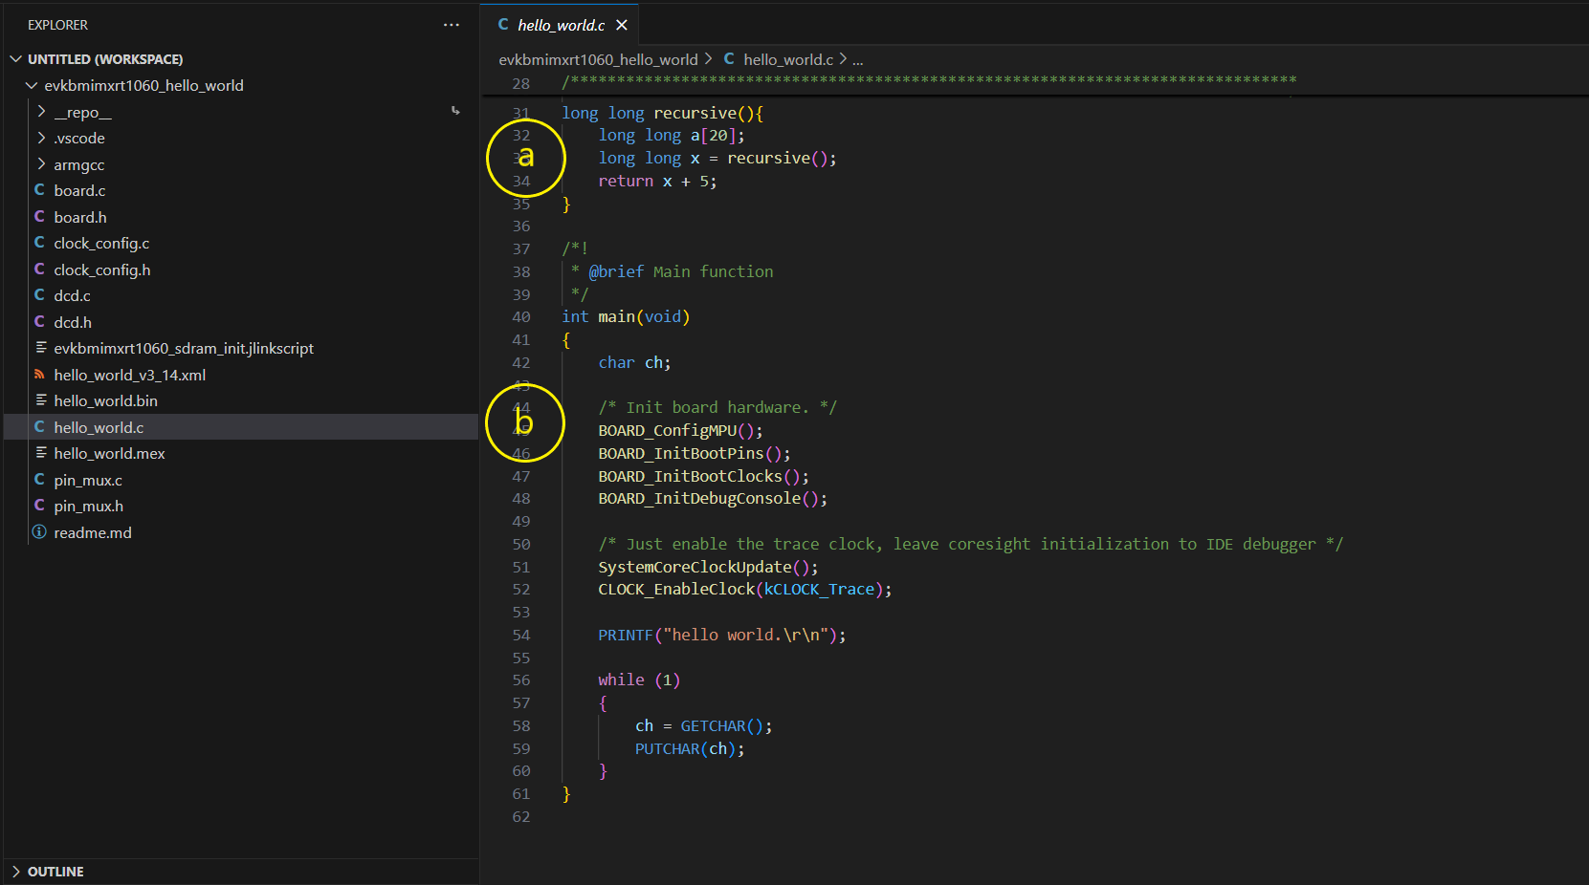Click the C file icon beside board.c
This screenshot has width=1589, height=885.
38,190
